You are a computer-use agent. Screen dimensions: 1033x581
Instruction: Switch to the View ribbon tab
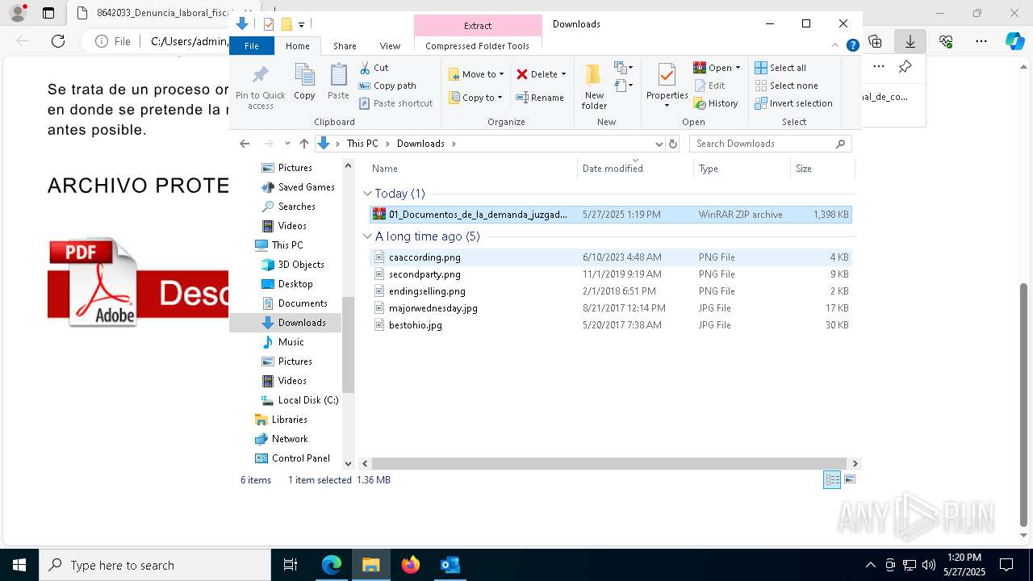point(390,46)
